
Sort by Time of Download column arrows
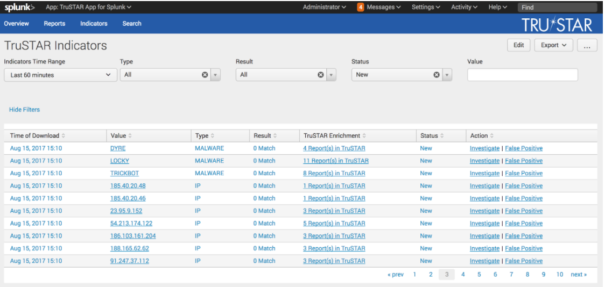[64, 135]
